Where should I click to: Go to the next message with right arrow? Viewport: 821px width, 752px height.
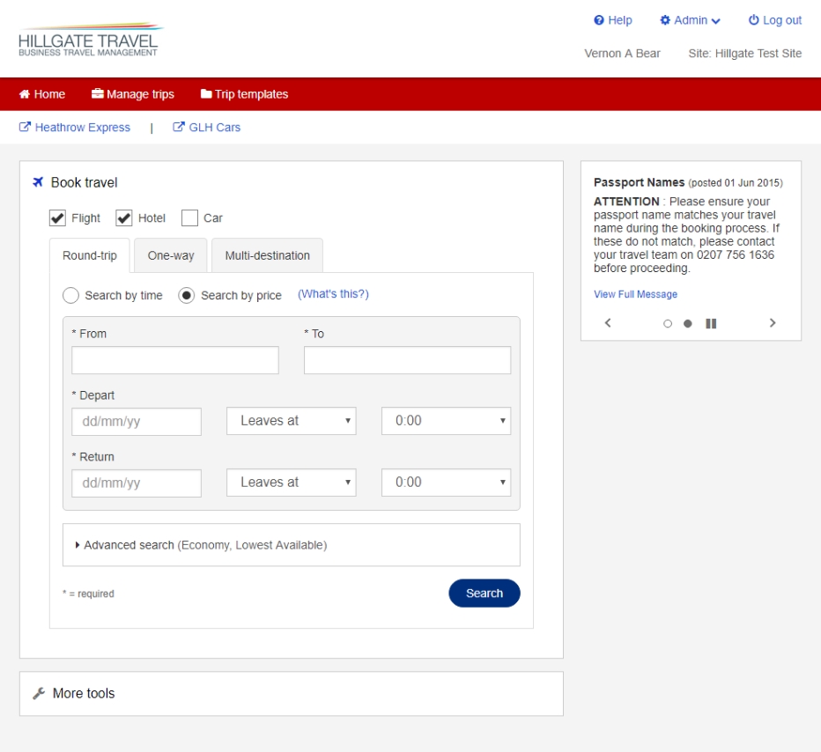point(773,323)
